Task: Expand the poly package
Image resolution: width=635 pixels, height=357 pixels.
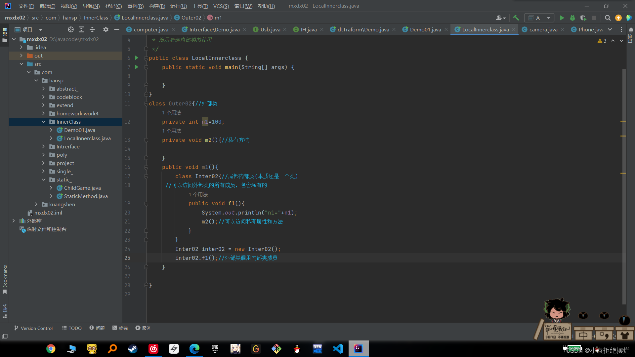Action: pos(43,155)
